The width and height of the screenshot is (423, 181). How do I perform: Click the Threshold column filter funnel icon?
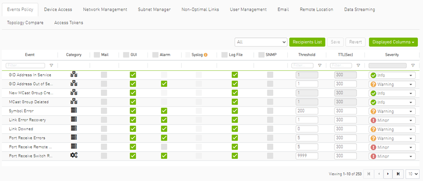(x=320, y=66)
